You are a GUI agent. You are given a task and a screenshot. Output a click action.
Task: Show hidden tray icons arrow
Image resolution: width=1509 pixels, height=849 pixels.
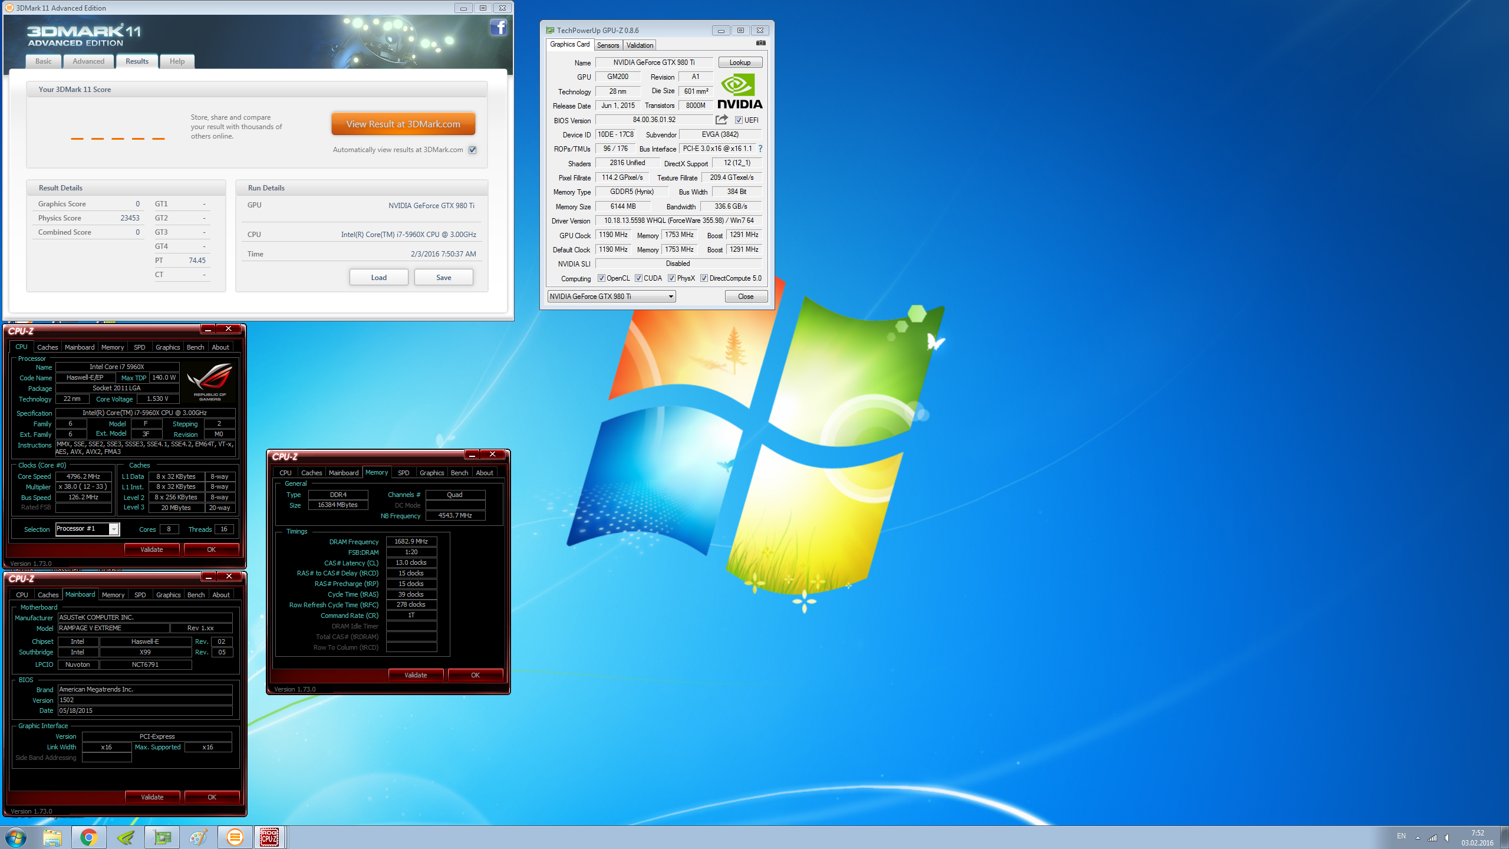click(x=1418, y=838)
